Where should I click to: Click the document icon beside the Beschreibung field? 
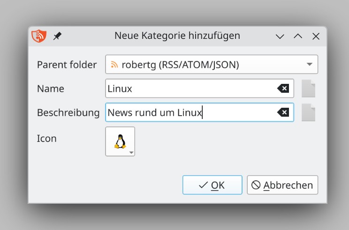308,112
